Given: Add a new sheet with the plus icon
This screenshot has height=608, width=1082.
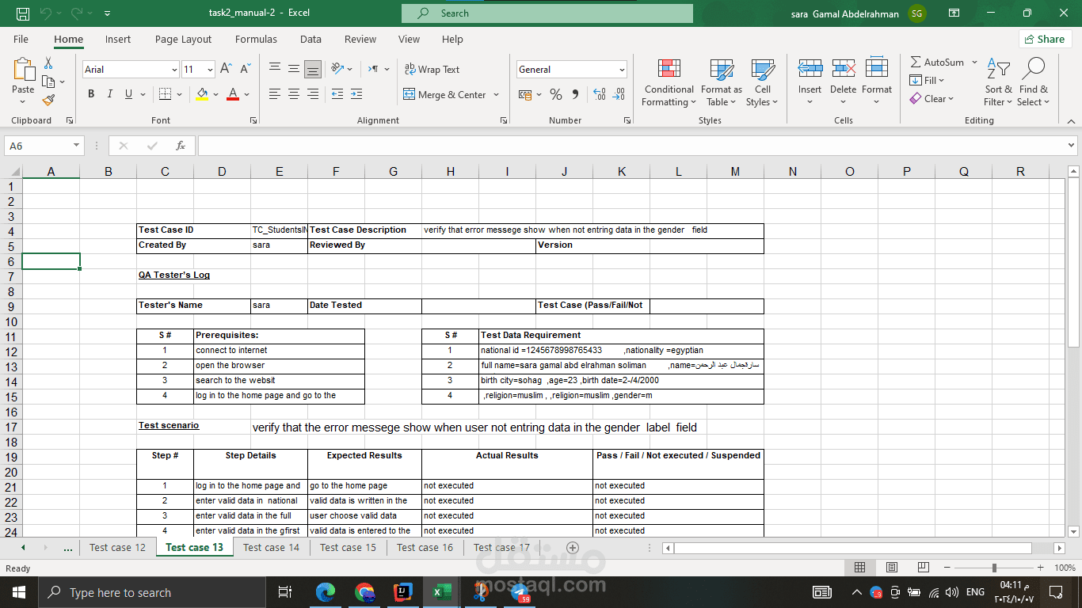Looking at the screenshot, I should click(x=573, y=548).
